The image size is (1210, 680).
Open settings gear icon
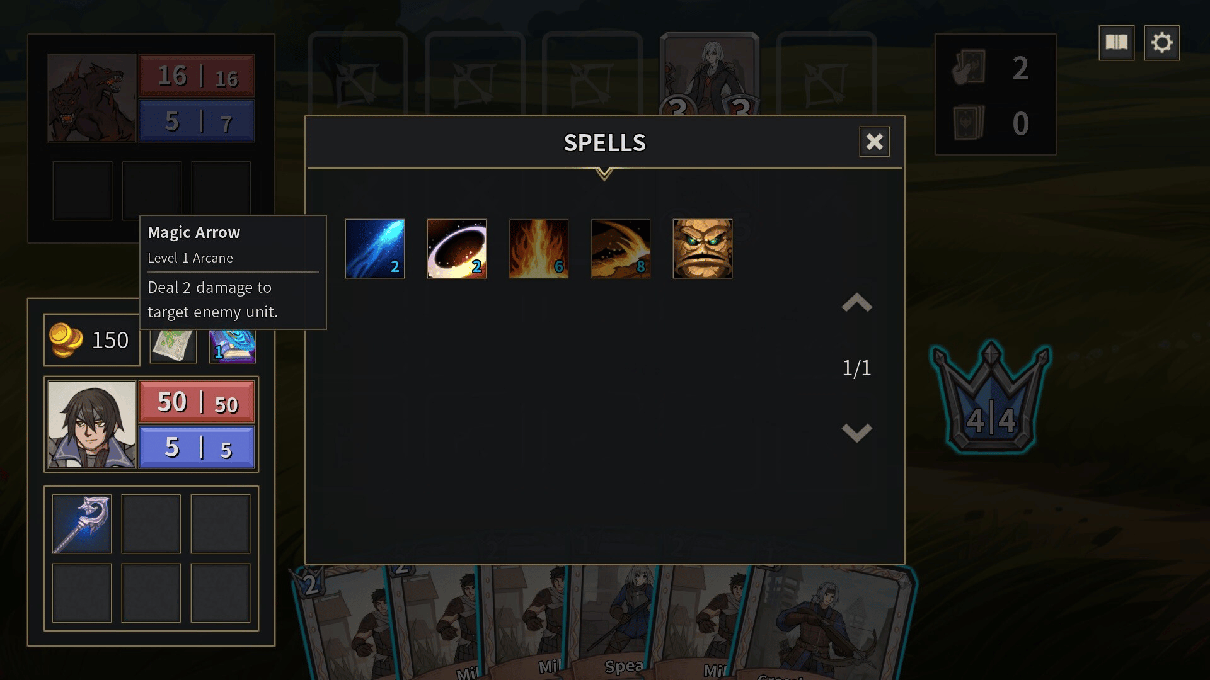click(x=1161, y=43)
